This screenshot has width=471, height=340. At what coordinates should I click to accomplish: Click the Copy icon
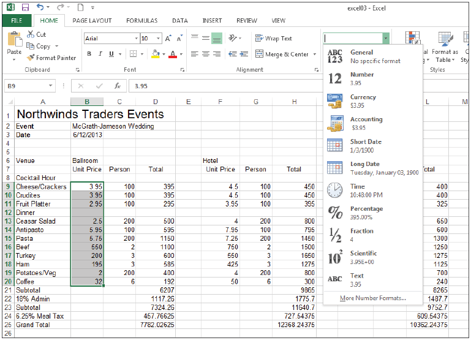coord(30,46)
